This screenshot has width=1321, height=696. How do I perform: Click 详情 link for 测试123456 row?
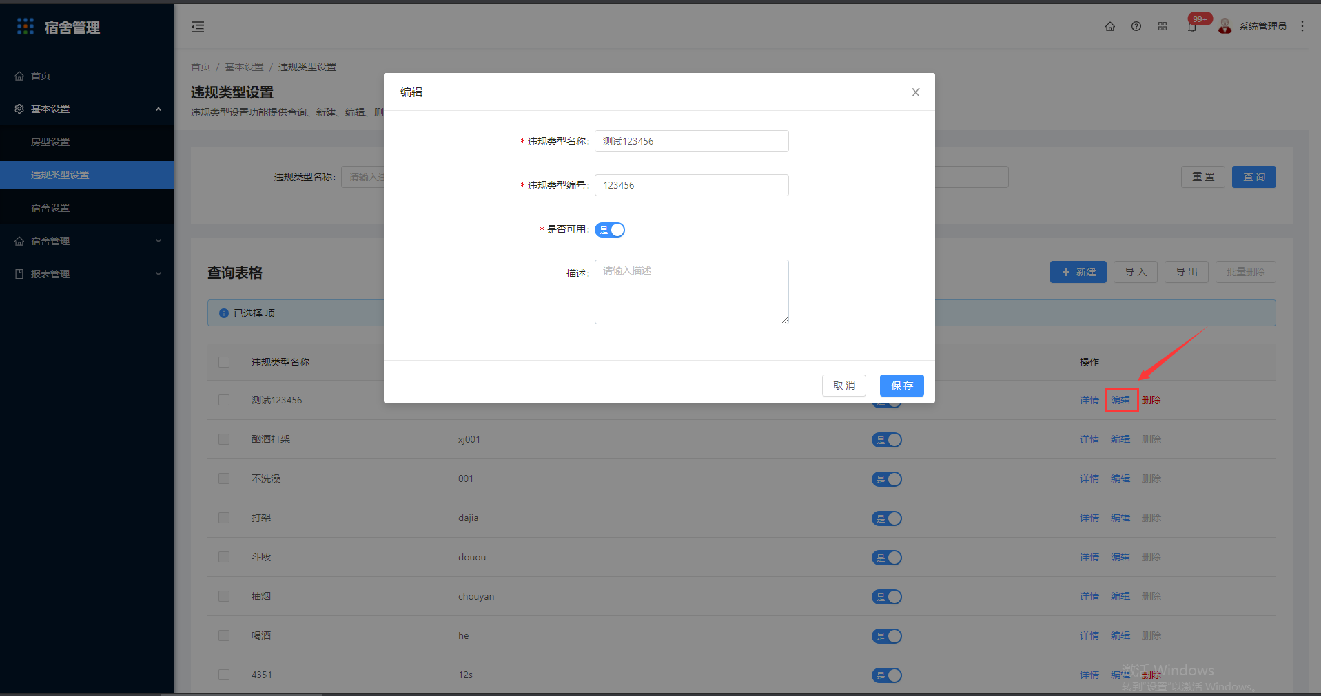coord(1089,400)
